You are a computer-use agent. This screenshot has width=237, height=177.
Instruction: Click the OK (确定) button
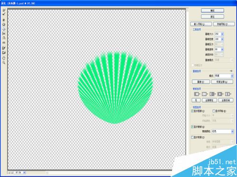(x=212, y=10)
